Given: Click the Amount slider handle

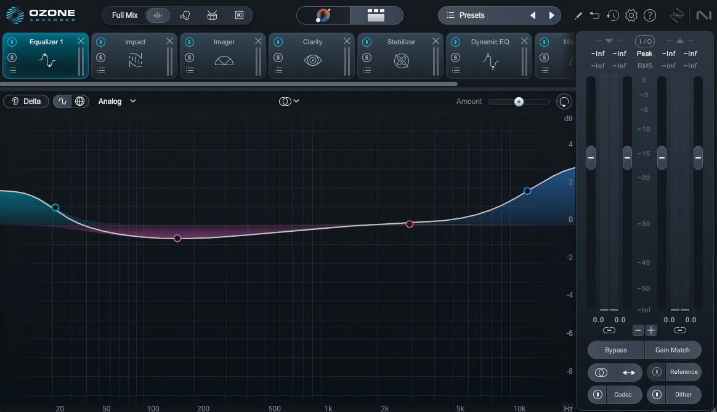Looking at the screenshot, I should pos(519,101).
